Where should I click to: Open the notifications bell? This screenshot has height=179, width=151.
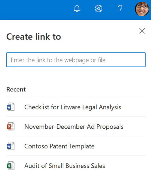point(77,8)
